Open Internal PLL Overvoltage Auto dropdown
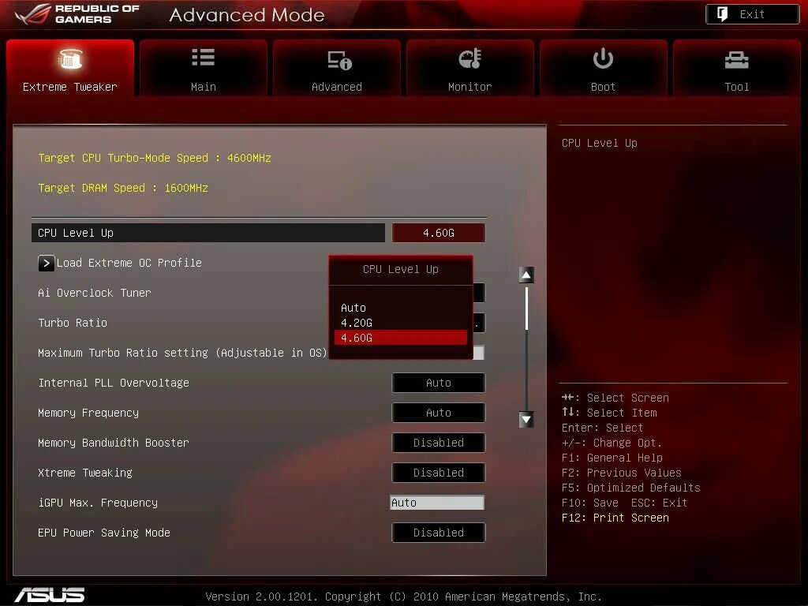 [x=439, y=383]
